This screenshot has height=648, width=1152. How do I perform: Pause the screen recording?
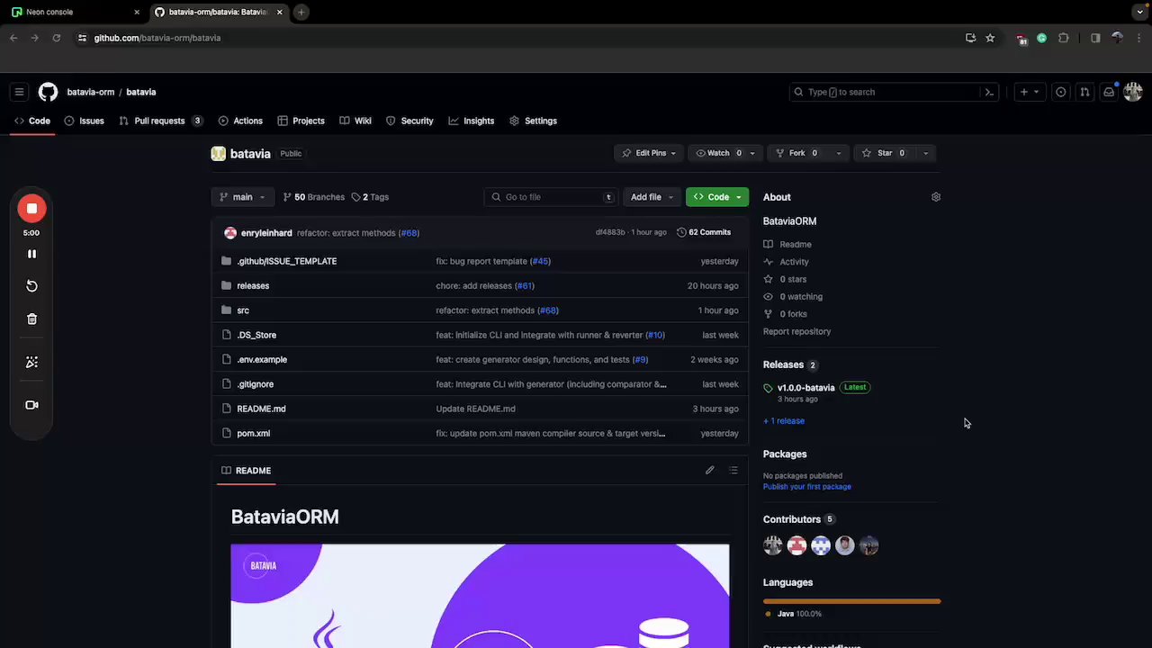(x=31, y=254)
